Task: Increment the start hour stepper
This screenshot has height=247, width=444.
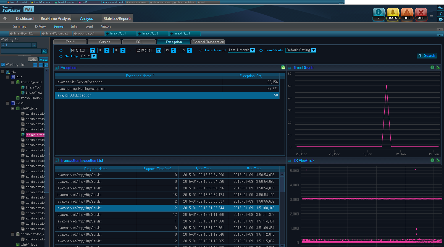Action: tap(107, 49)
